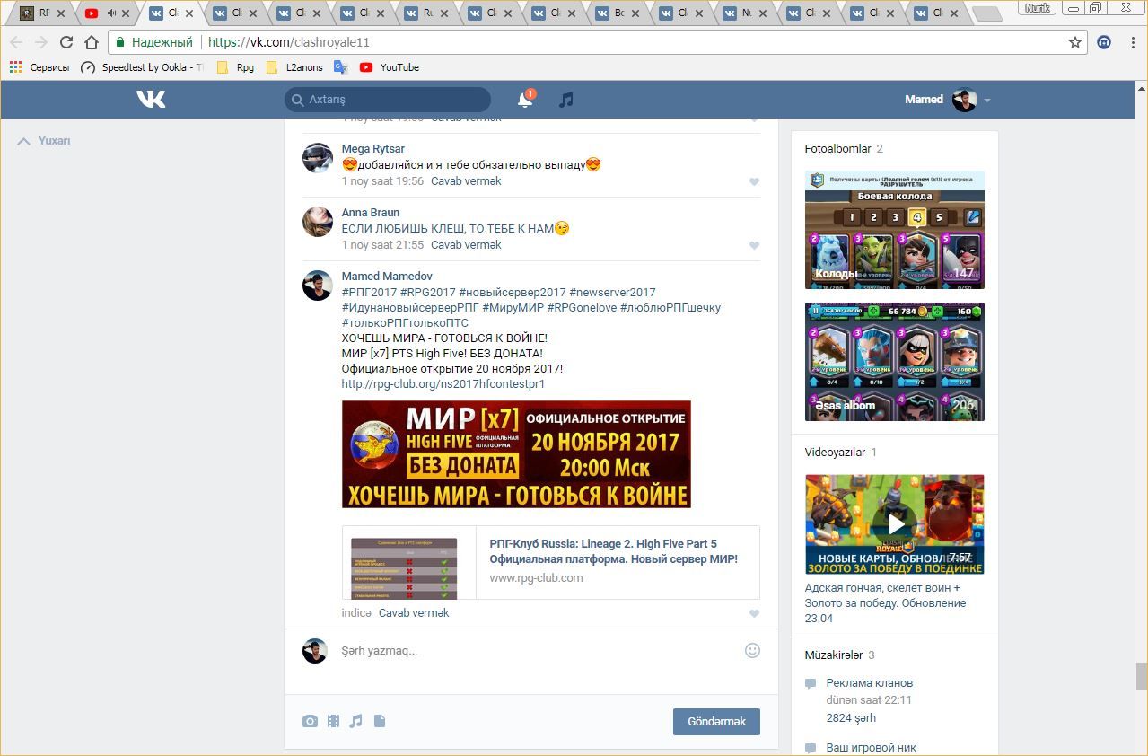Open the Anna Braun name link

click(x=371, y=213)
